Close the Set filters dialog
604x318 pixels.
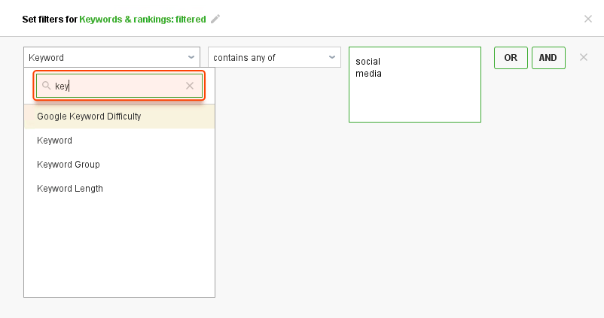click(588, 19)
